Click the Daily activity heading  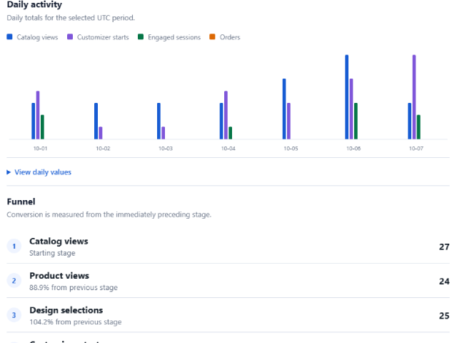point(34,4)
